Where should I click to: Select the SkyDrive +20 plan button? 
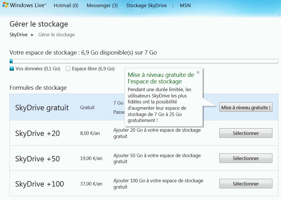(x=246, y=133)
